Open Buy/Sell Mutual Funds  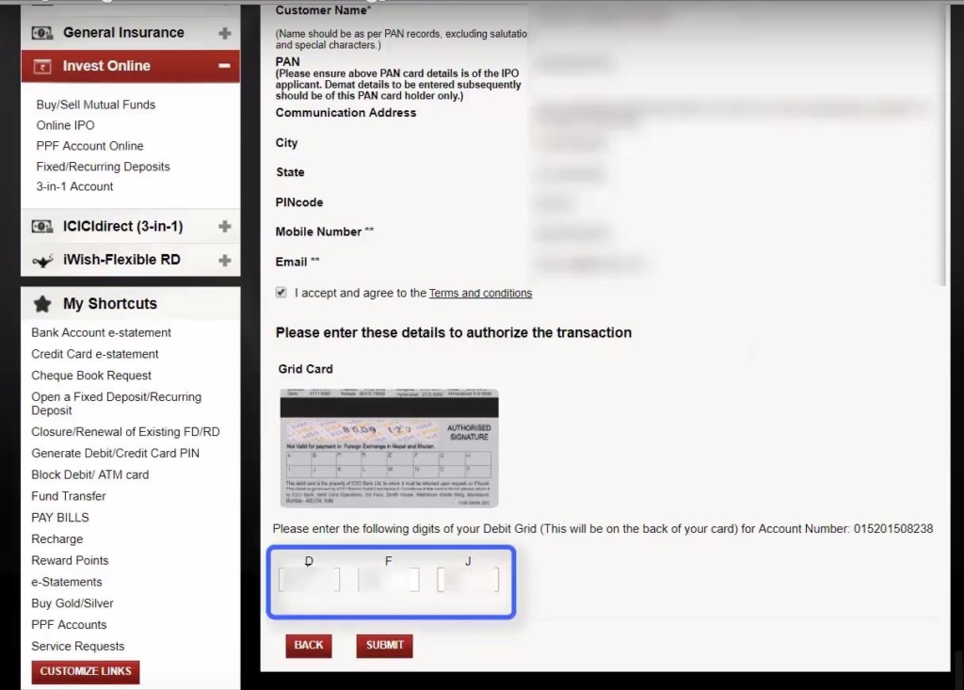95,104
